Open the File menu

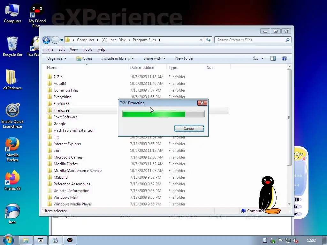[50, 49]
